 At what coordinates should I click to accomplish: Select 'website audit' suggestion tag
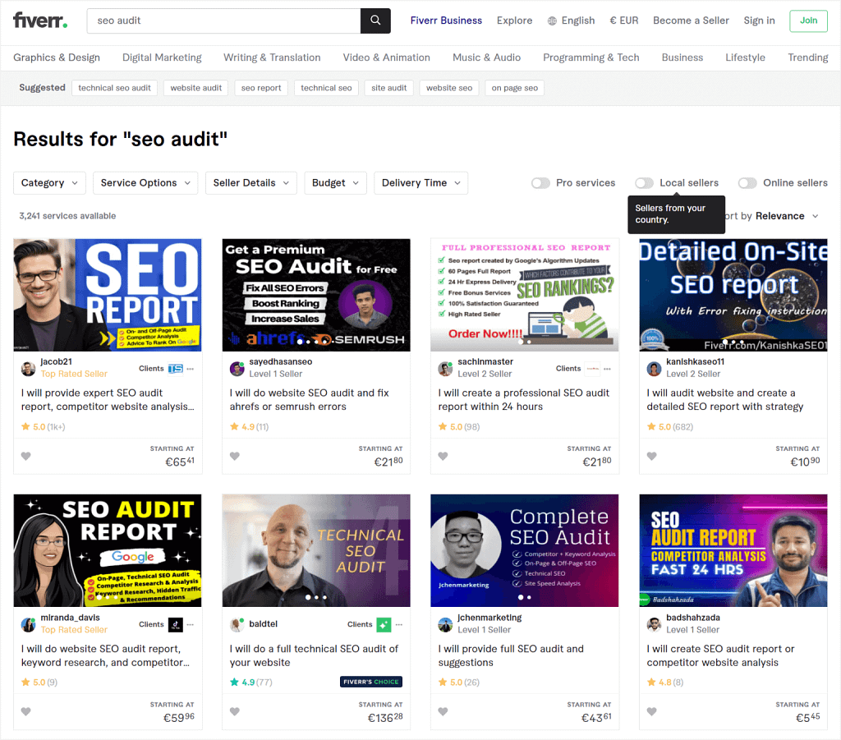click(x=195, y=88)
